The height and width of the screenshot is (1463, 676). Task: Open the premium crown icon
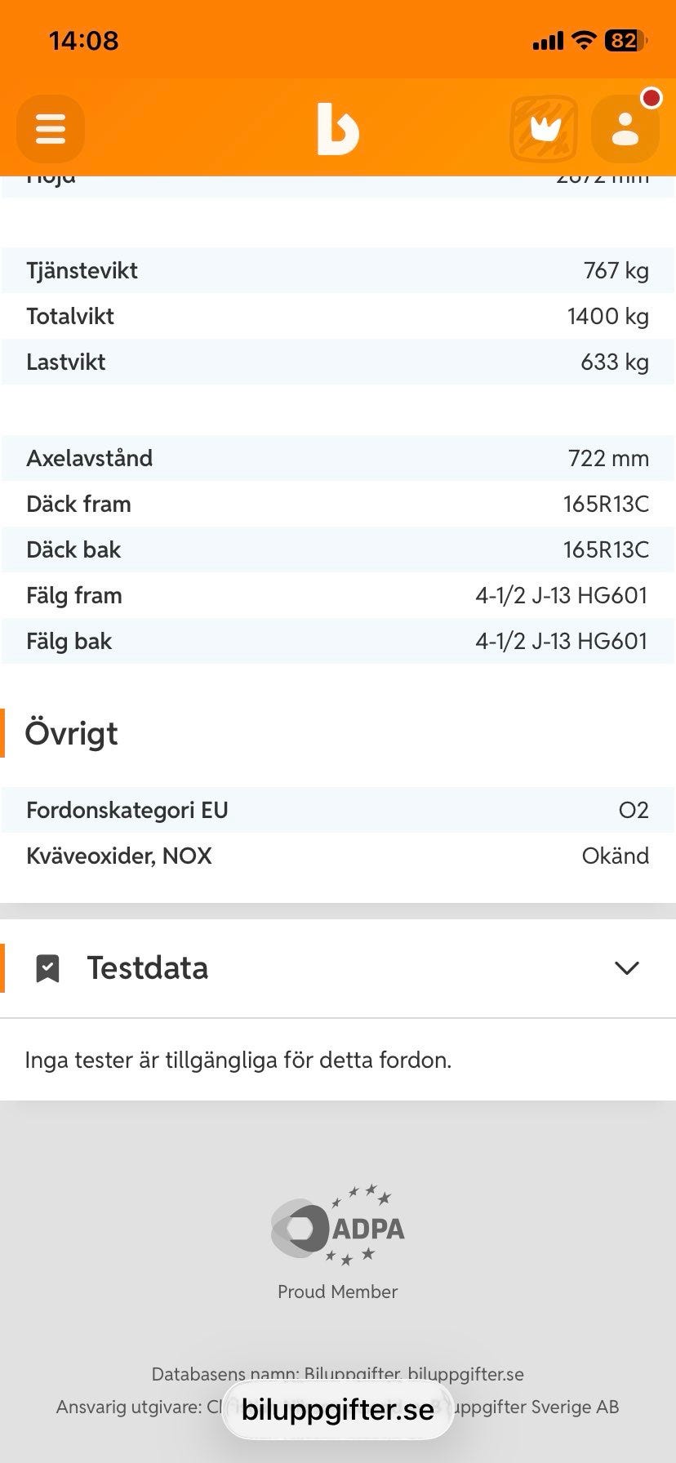[x=544, y=129]
